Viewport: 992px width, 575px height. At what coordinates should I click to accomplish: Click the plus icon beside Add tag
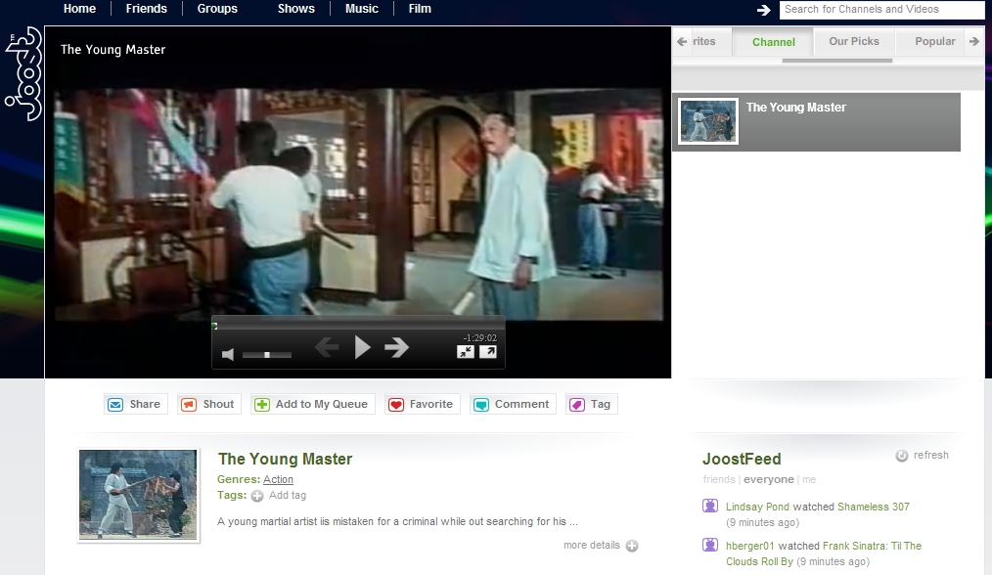point(257,496)
